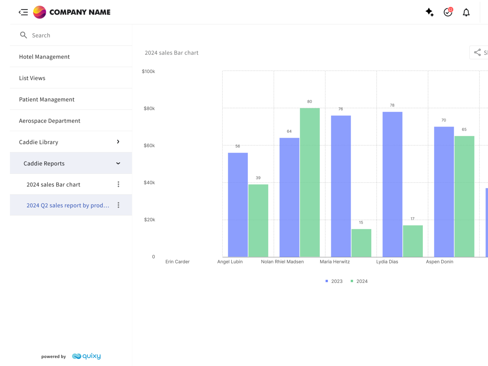Open the Share options on the chart
Viewport: 488px width, 366px height.
(478, 52)
